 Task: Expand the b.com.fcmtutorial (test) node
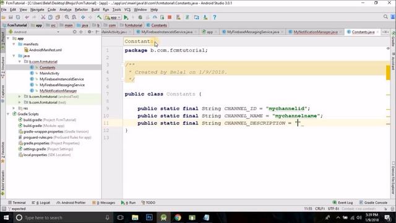coord(20,102)
